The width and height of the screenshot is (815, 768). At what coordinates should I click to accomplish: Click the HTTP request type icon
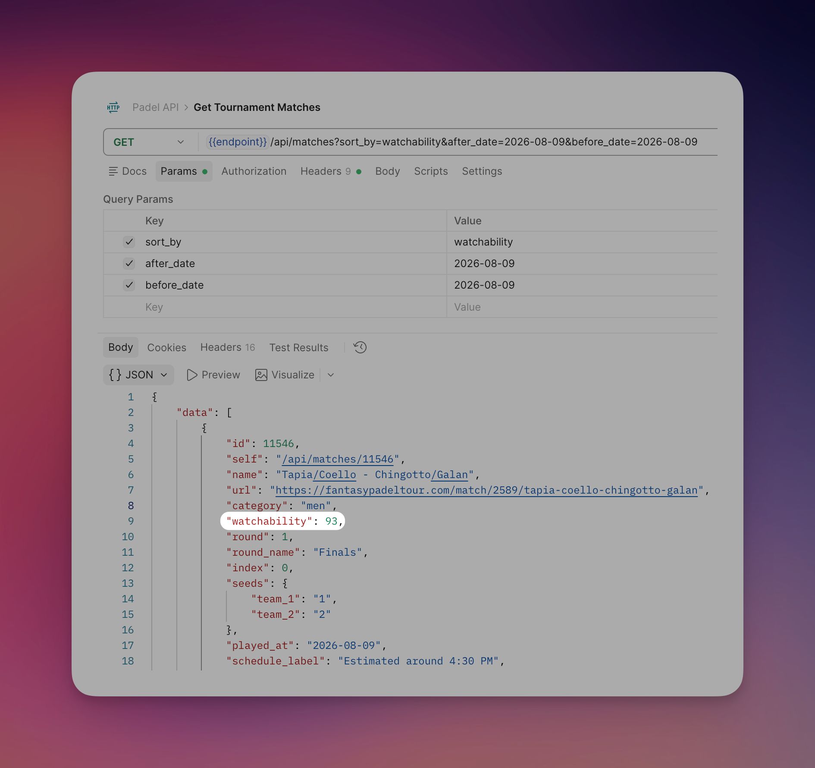113,107
